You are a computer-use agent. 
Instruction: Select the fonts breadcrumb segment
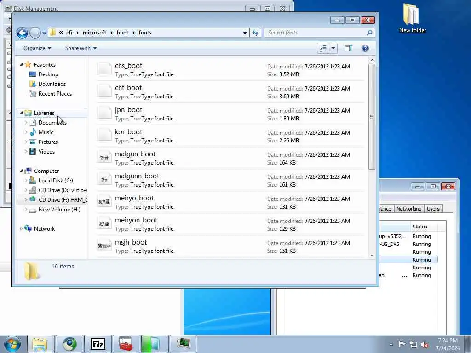click(x=145, y=33)
